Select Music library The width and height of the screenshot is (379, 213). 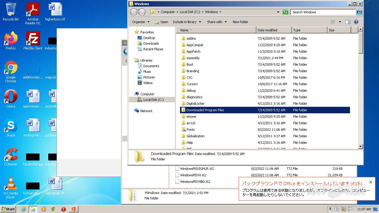pyautogui.click(x=147, y=72)
